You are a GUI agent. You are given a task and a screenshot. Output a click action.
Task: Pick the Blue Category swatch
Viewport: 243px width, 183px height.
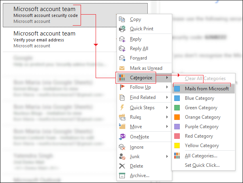[177, 98]
